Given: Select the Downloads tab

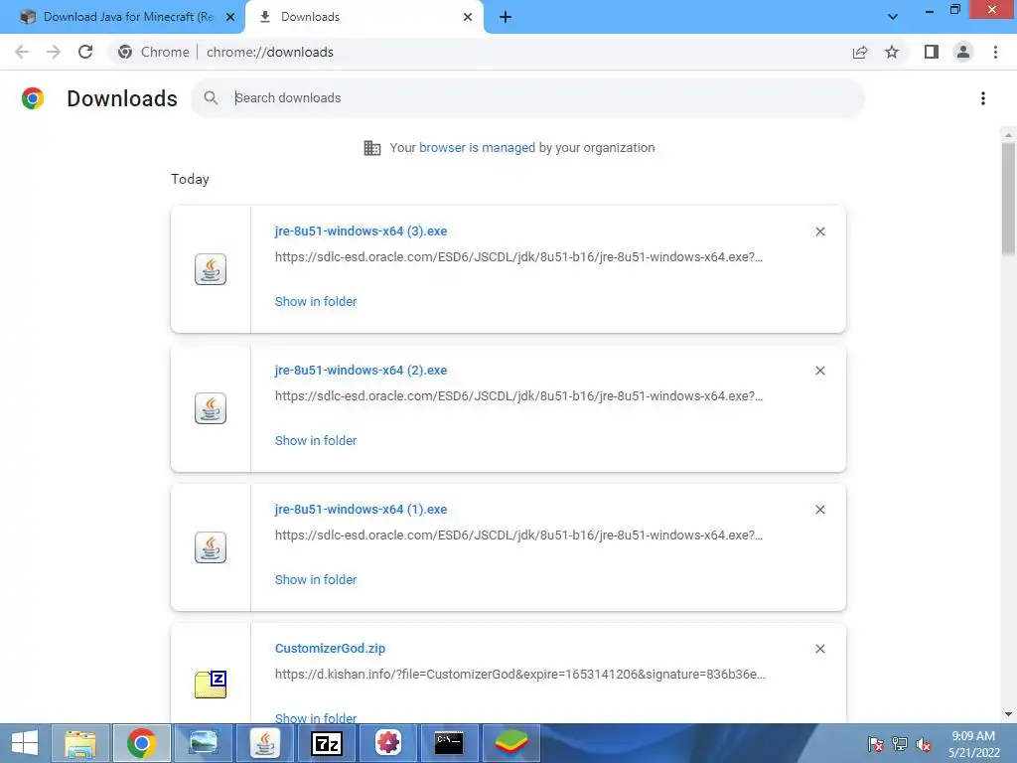Looking at the screenshot, I should pos(363,17).
